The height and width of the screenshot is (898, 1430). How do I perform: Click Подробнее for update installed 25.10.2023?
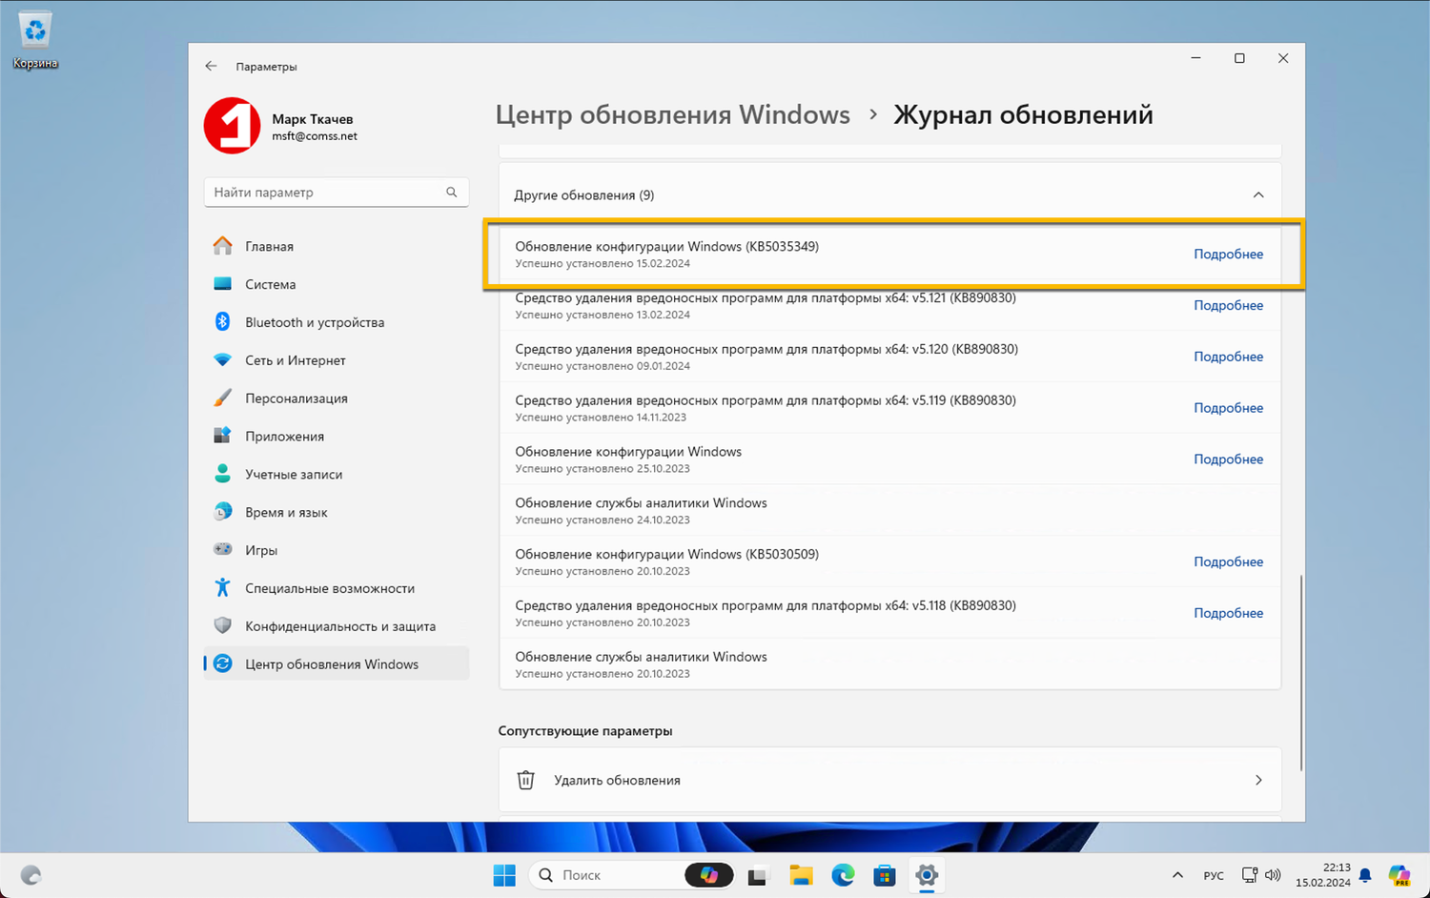point(1228,459)
